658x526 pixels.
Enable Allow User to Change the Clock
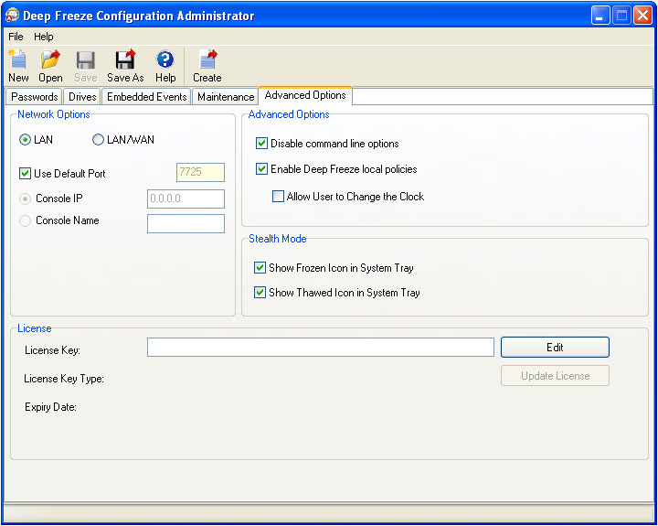coord(278,196)
